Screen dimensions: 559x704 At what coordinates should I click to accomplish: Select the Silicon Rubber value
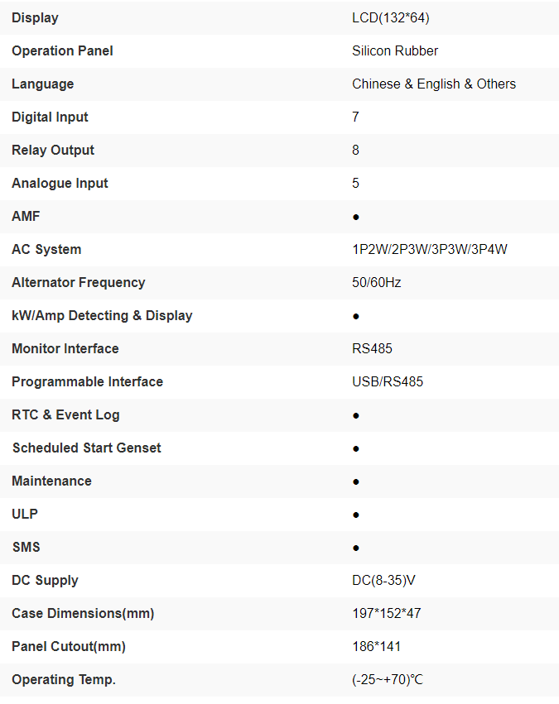(395, 50)
